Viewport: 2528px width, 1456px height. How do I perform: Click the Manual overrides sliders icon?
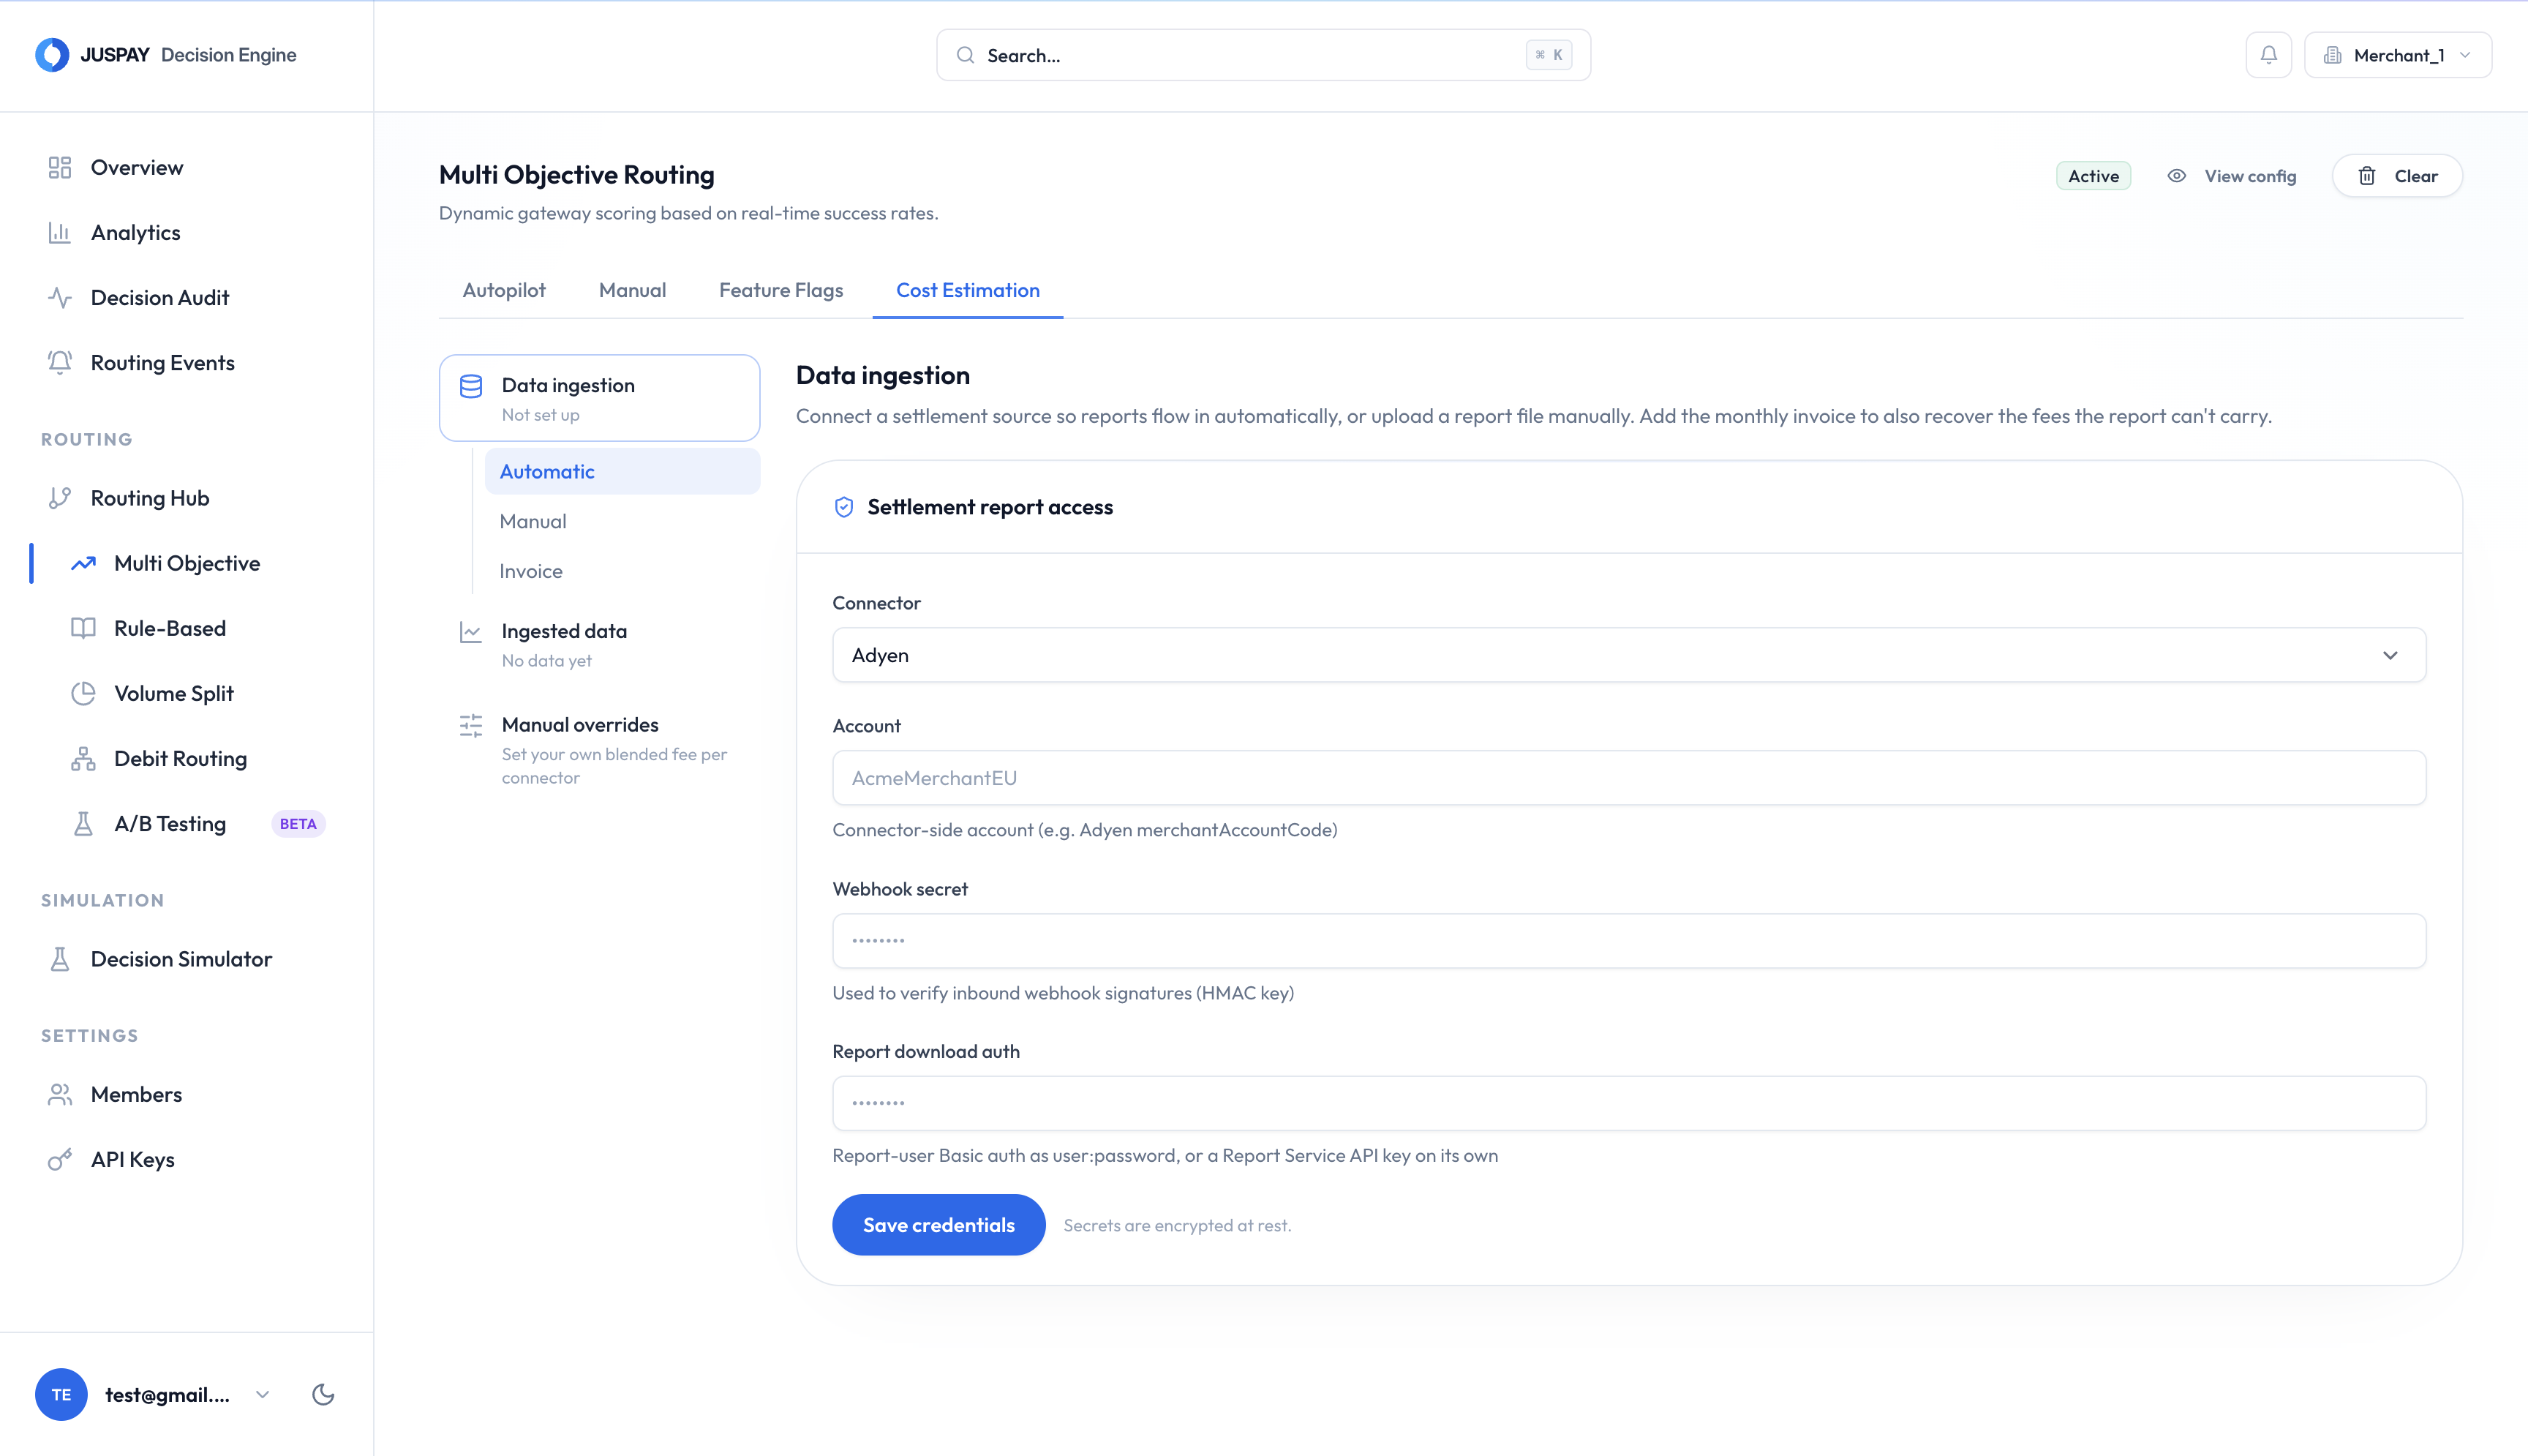[471, 725]
